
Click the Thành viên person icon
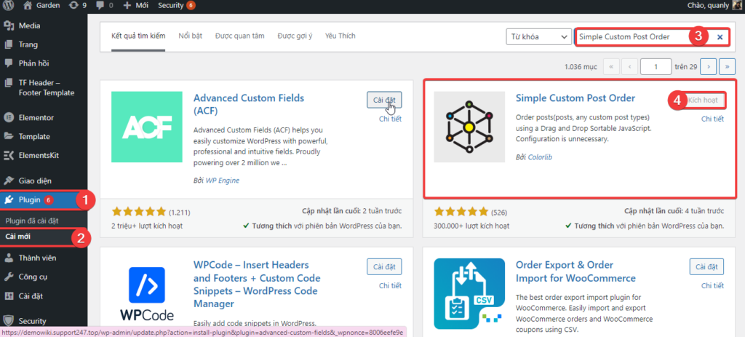[x=9, y=258]
